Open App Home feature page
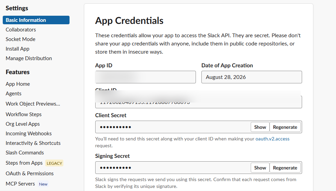This screenshot has width=336, height=191. point(18,84)
